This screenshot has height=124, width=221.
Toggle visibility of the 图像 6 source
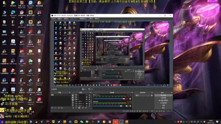click(x=86, y=97)
